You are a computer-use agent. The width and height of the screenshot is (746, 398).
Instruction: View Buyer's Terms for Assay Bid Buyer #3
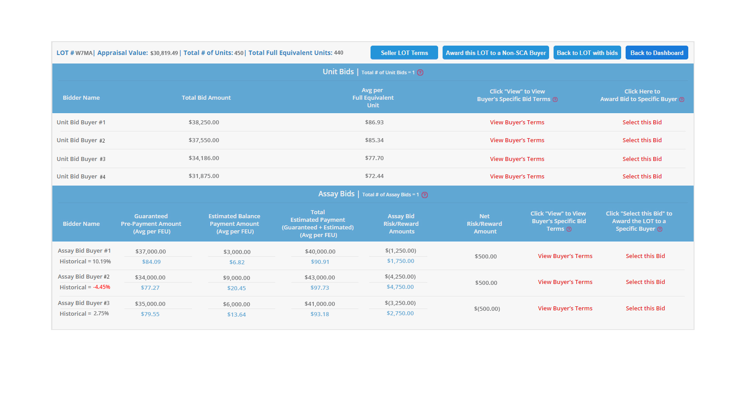[x=565, y=309]
